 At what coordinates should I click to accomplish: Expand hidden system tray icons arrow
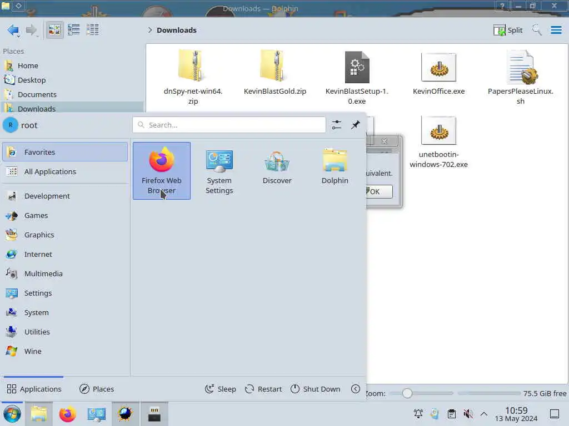[484, 414]
